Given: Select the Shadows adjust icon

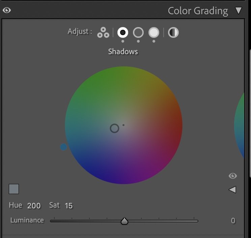Looking at the screenshot, I should click(123, 32).
